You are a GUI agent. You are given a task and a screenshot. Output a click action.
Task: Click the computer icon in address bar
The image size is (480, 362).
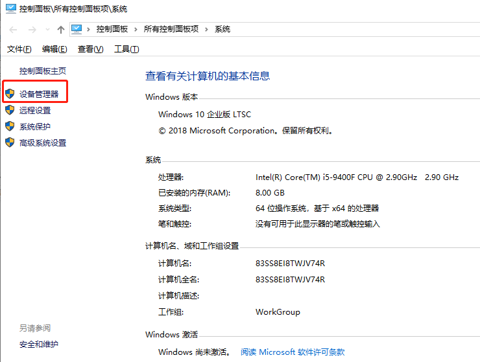point(77,29)
